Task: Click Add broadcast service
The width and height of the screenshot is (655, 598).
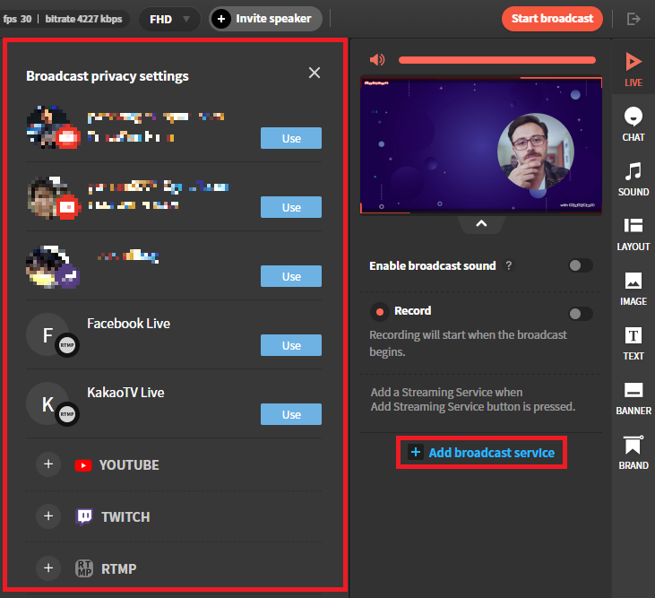Action: [x=482, y=453]
